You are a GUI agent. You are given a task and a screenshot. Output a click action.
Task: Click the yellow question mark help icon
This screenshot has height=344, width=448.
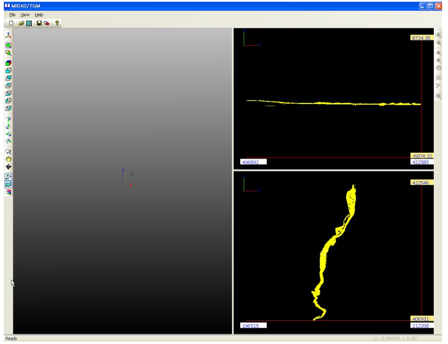pyautogui.click(x=57, y=23)
